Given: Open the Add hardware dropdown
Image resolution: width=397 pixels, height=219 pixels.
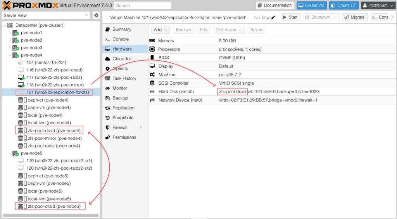Looking at the screenshot, I should pyautogui.click(x=160, y=30).
